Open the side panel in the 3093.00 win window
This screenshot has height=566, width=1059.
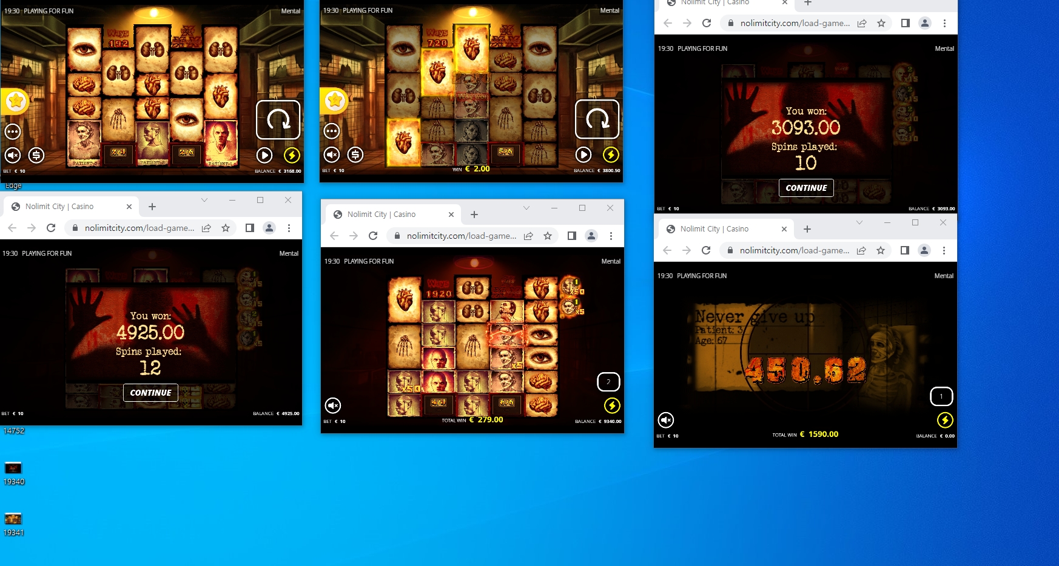point(906,23)
